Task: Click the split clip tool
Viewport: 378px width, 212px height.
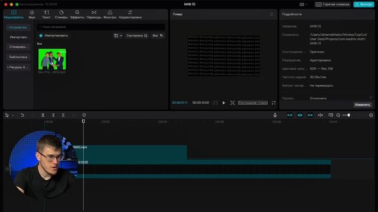Action: click(x=43, y=115)
